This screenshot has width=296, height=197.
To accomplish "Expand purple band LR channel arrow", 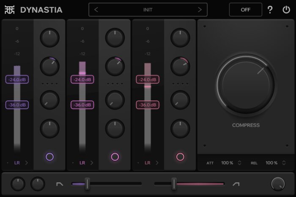I will 26,163.
